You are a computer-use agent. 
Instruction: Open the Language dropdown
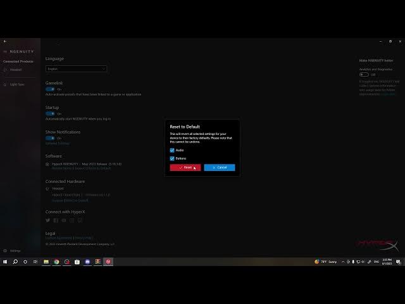tap(76, 68)
